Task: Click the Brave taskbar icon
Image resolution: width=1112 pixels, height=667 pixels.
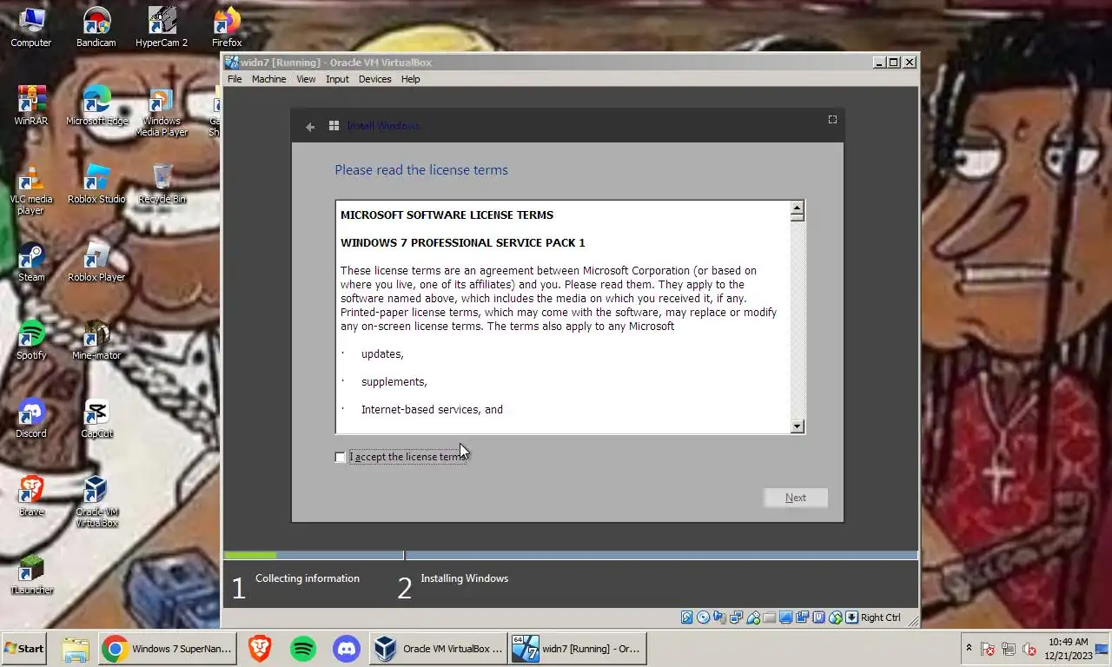Action: 260,649
